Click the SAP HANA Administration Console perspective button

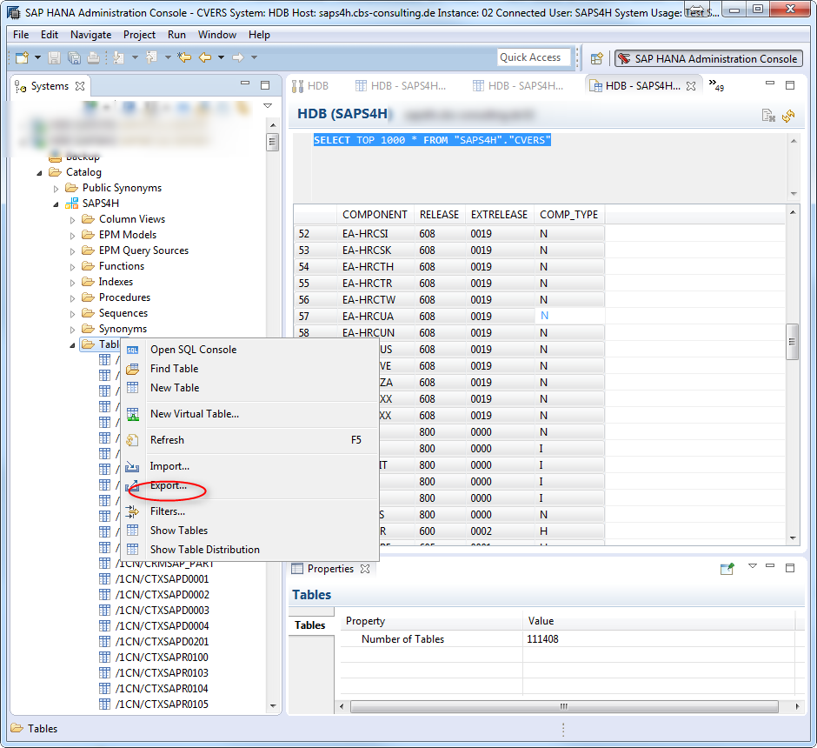click(708, 59)
